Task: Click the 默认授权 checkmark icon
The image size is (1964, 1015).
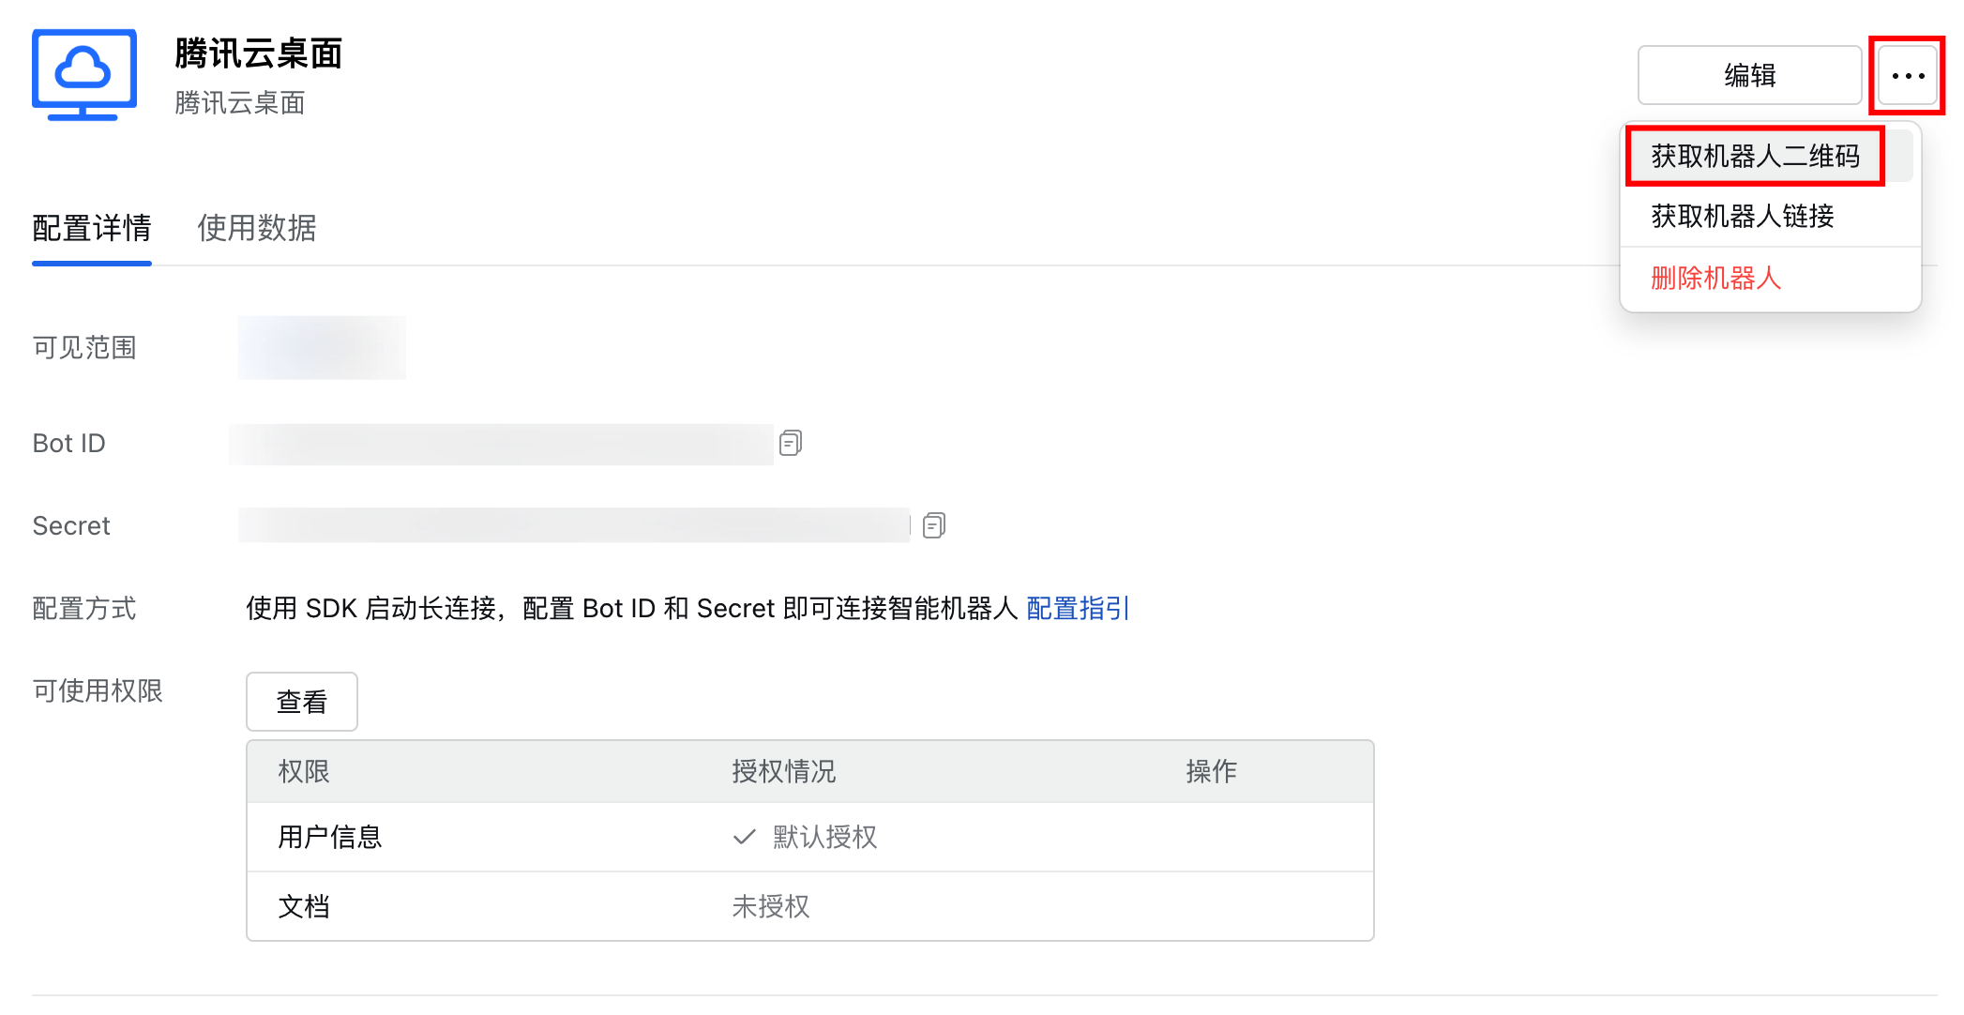Action: [745, 837]
